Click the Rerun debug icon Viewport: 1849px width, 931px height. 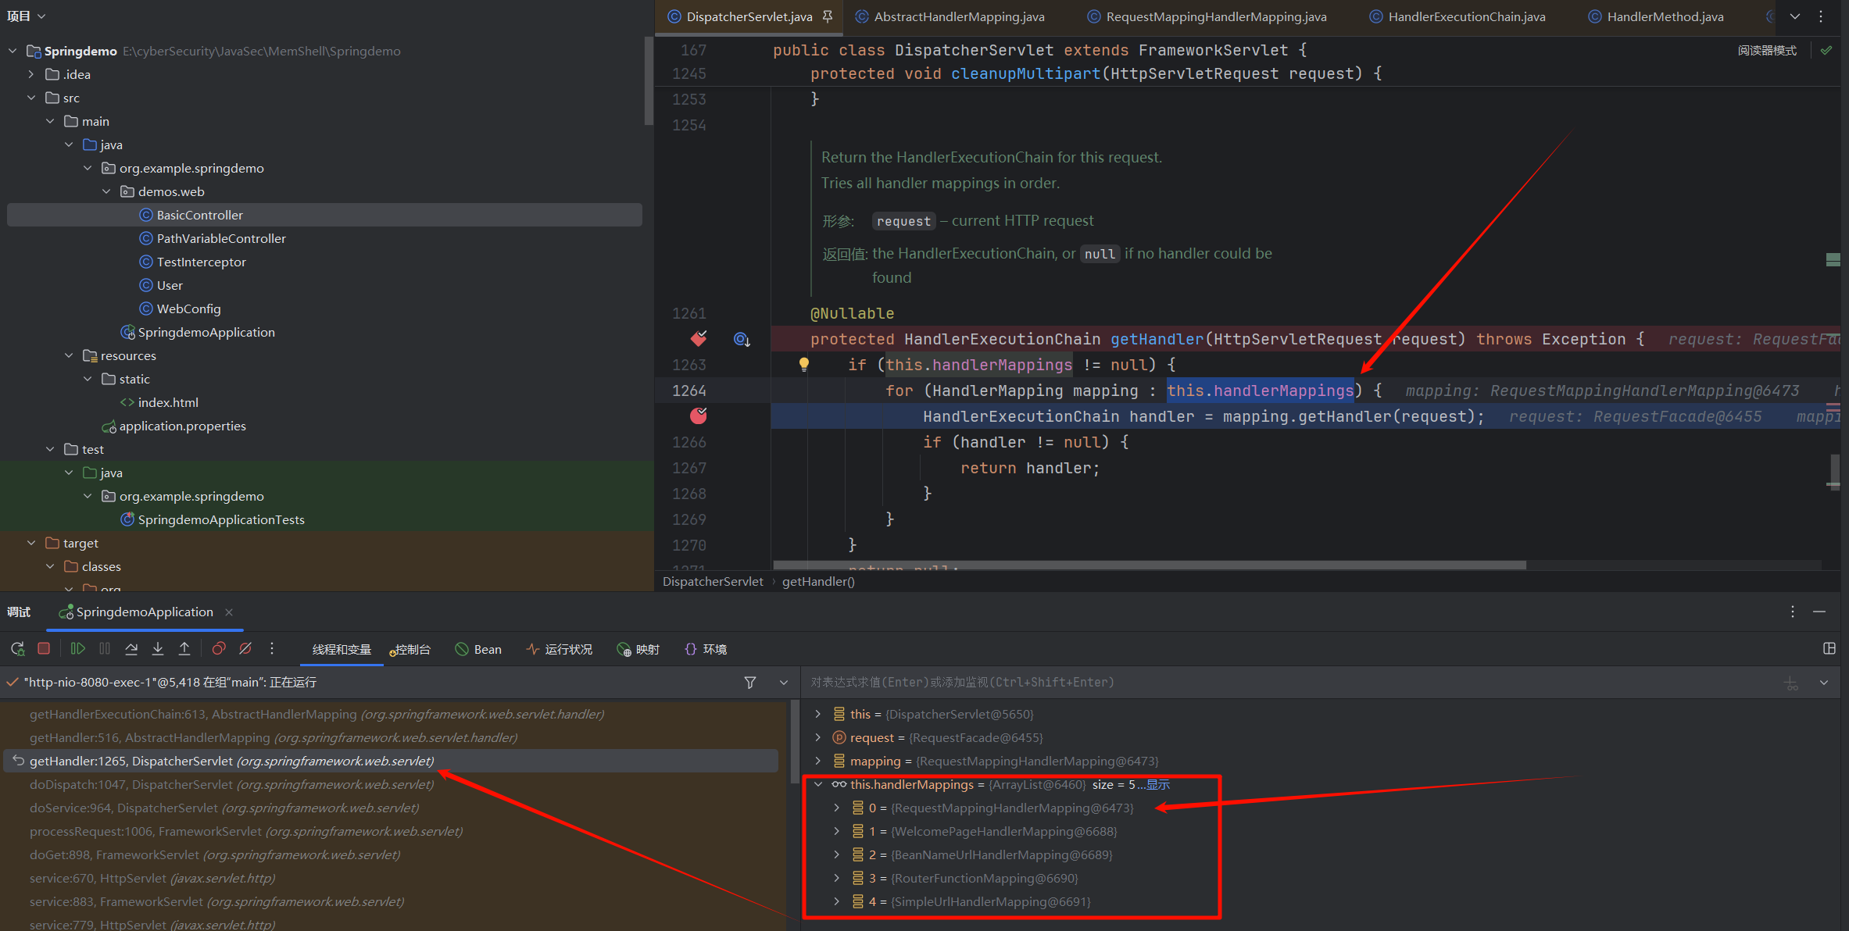pos(17,648)
